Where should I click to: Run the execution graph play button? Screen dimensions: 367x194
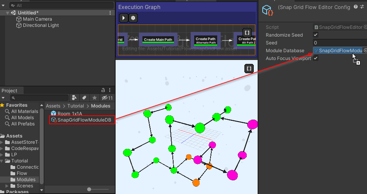124,18
